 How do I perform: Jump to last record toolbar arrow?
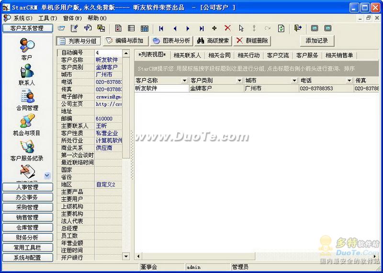click(202, 28)
